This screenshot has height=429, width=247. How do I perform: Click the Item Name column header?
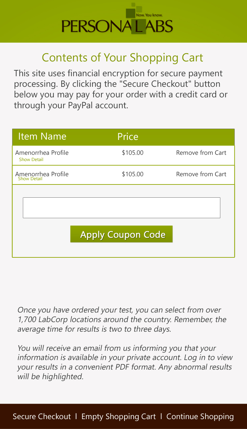[42, 137]
